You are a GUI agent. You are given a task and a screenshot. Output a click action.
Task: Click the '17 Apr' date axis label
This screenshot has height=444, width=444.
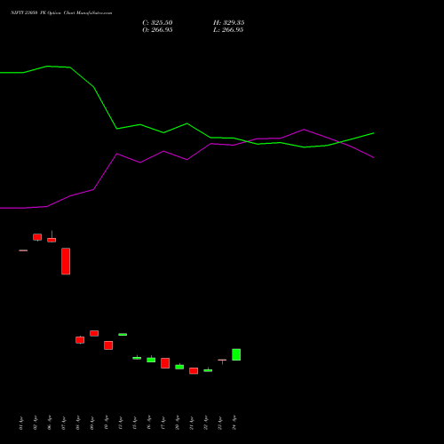(163, 423)
